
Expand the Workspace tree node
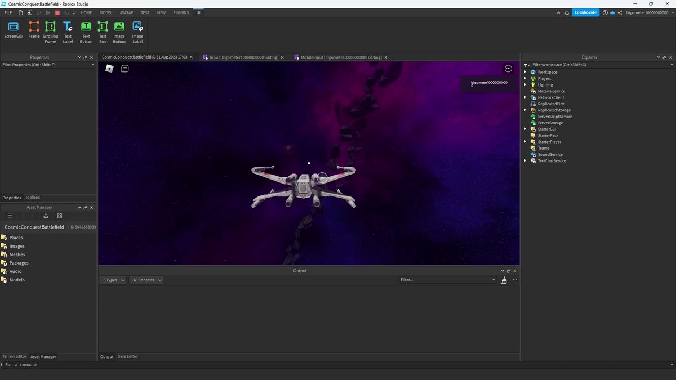pos(525,72)
